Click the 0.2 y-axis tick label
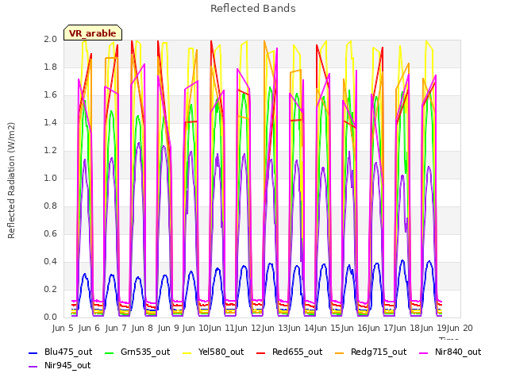 (51, 289)
